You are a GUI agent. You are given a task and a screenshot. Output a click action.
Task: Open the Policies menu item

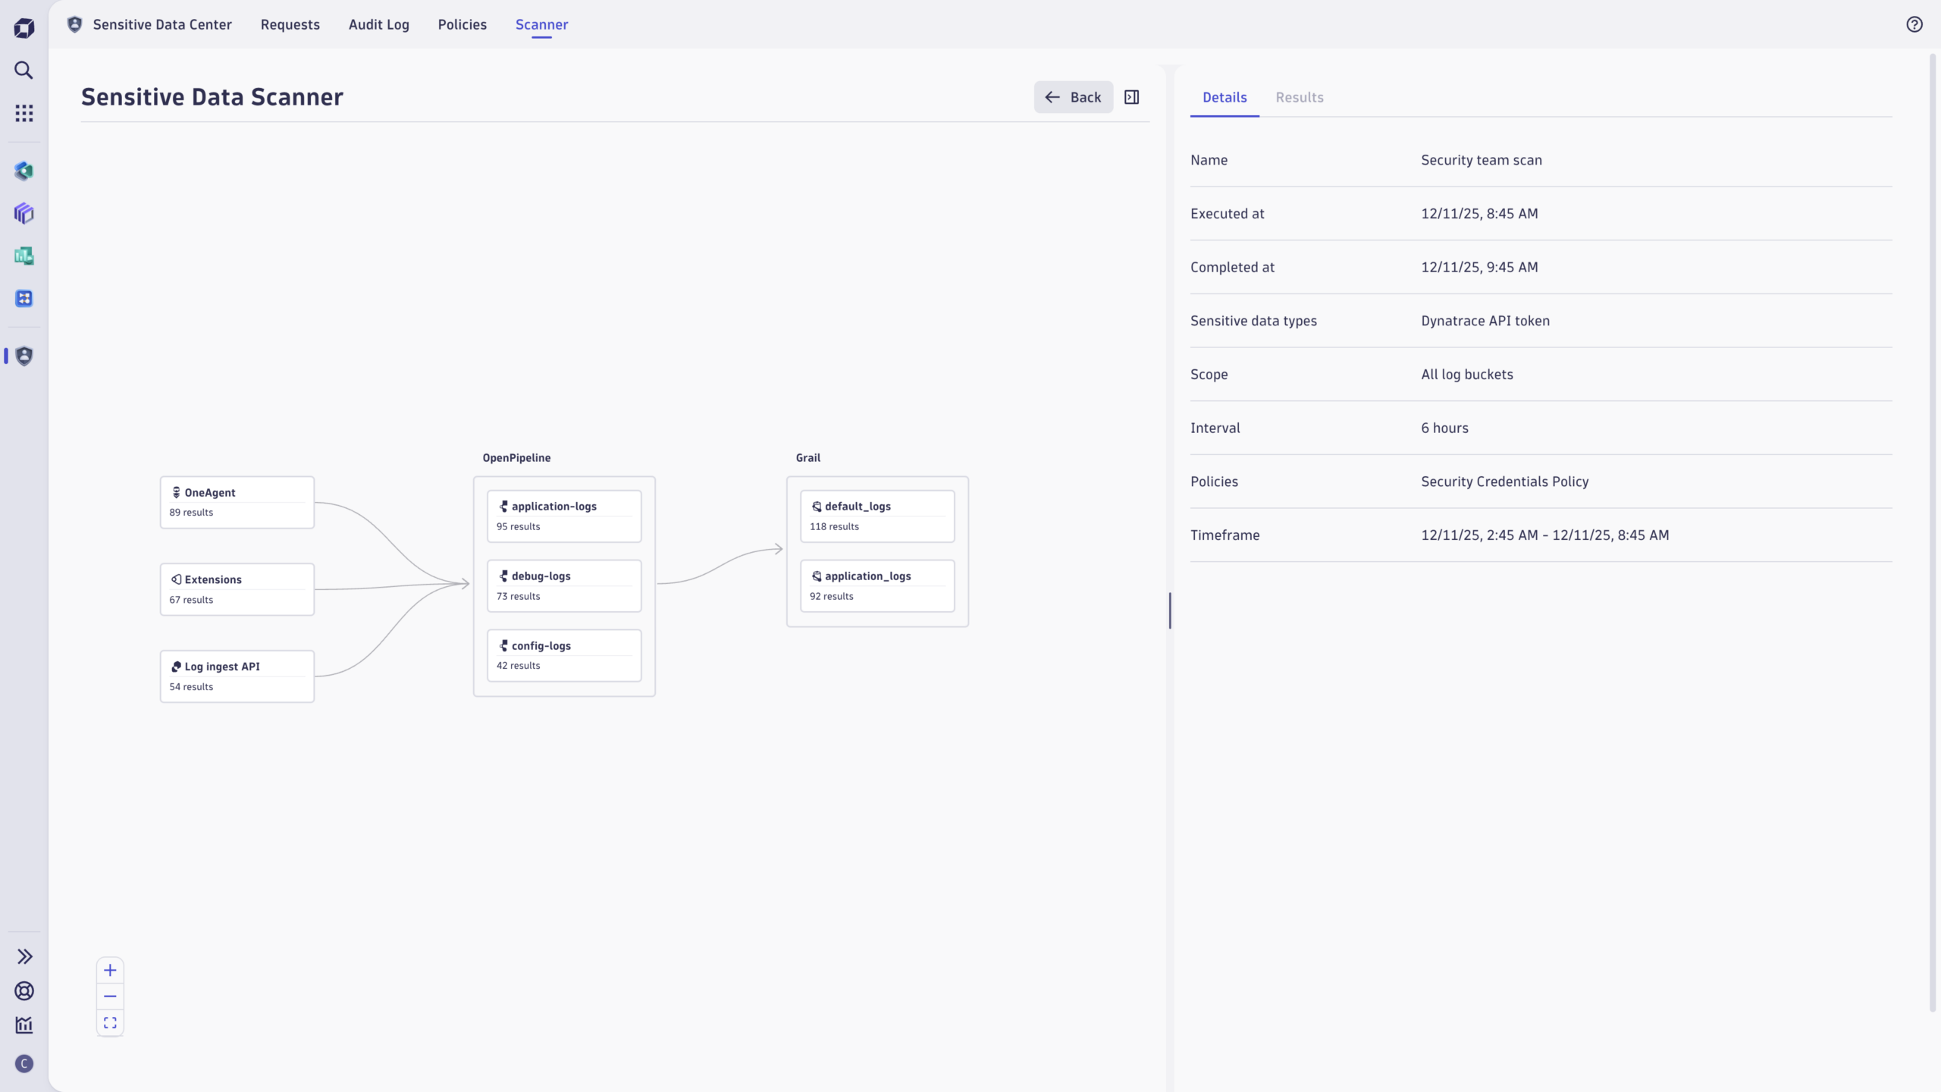(462, 24)
